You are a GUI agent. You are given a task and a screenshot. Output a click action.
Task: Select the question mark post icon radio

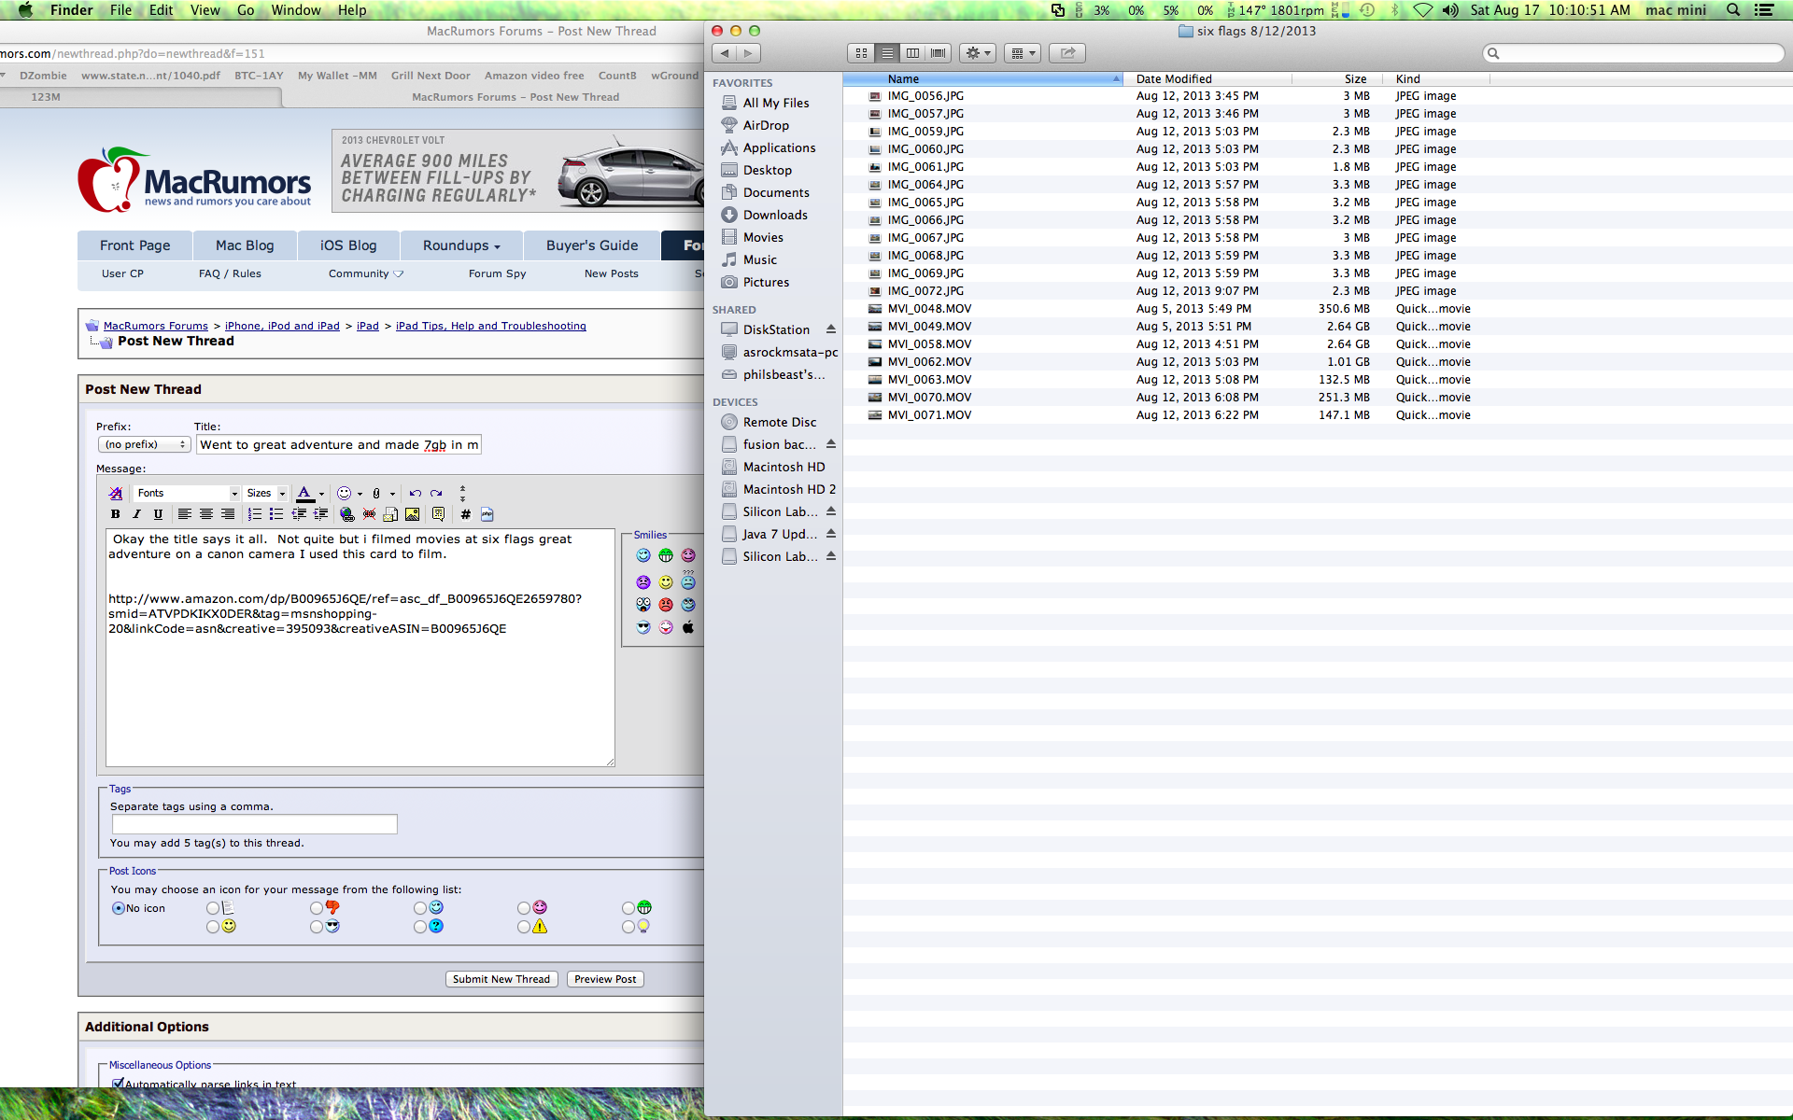pos(420,927)
